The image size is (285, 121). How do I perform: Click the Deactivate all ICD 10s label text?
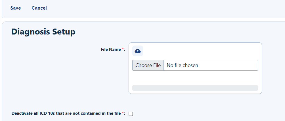(66, 113)
